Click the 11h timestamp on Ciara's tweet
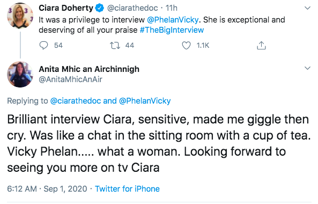Screen dimensions: 318x204 pos(172,8)
